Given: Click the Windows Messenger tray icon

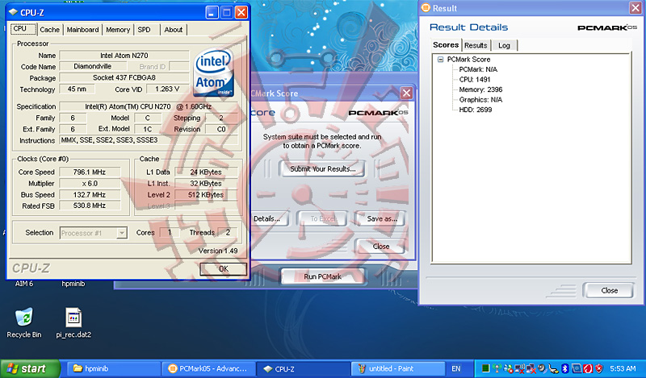Looking at the screenshot, I should coord(509,368).
